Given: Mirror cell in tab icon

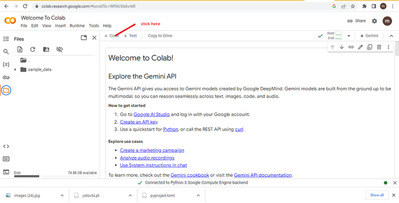Looking at the screenshot, I should (370, 47).
